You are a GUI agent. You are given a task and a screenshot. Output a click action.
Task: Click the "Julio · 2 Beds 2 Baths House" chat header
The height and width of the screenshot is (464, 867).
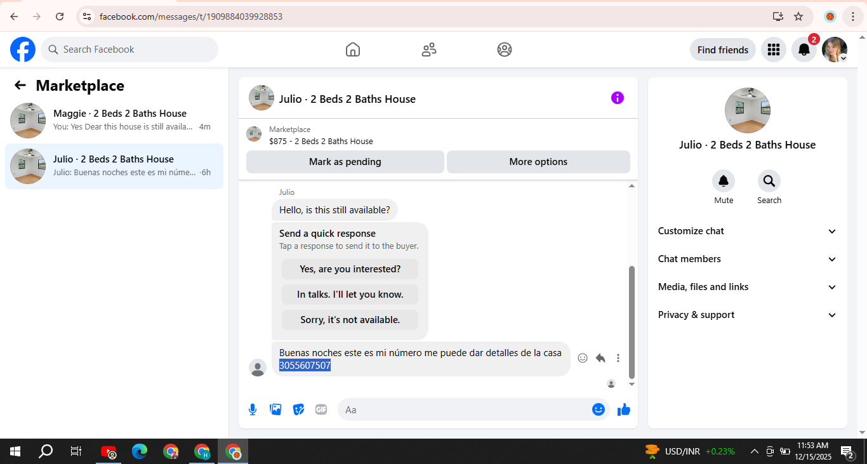click(347, 99)
